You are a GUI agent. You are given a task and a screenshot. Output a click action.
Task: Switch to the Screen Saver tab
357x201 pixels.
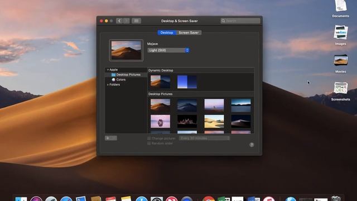pyautogui.click(x=189, y=32)
